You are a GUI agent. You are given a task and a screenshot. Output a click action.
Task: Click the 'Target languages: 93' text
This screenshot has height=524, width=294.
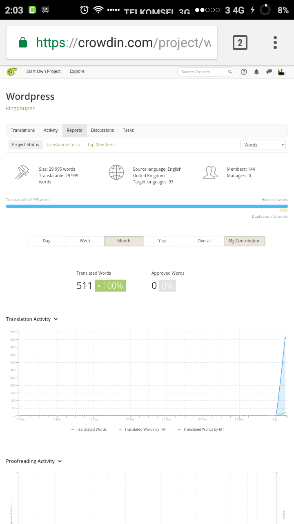tap(153, 182)
